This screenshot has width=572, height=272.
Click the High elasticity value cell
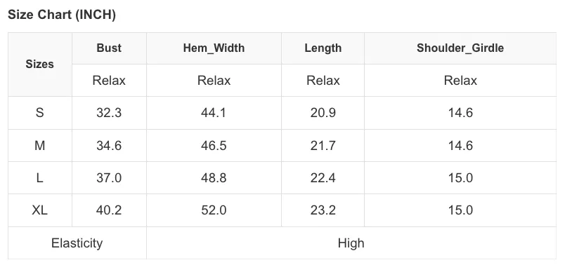tap(351, 243)
